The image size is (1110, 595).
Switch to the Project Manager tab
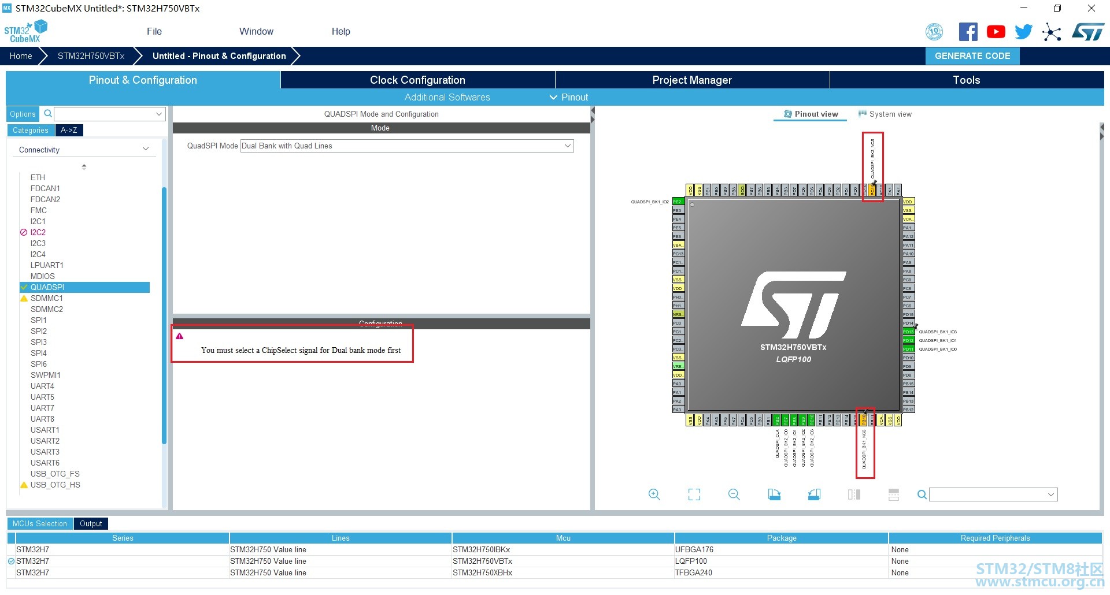click(x=692, y=80)
